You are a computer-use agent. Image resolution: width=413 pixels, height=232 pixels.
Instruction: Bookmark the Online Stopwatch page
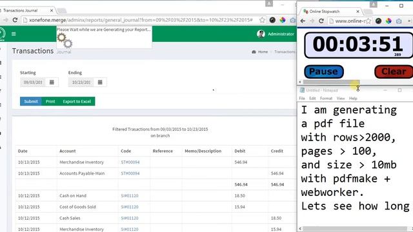click(368, 21)
